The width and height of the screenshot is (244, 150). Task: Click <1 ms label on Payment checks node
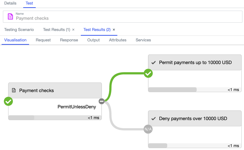click(93, 118)
